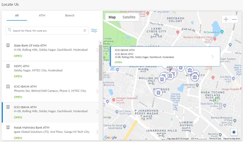Select the ATM tab

pos(42,15)
